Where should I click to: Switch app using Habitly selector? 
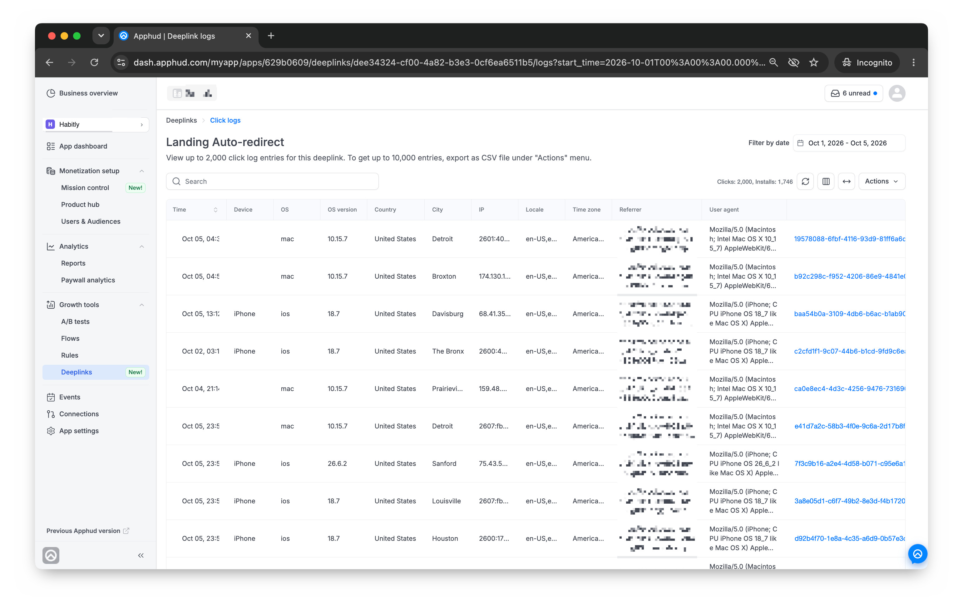click(x=96, y=125)
